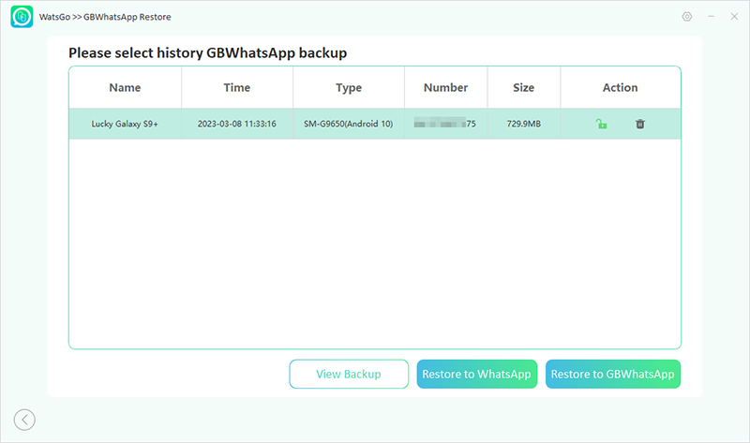
Task: Click the WatsGo app logo icon
Action: click(22, 17)
